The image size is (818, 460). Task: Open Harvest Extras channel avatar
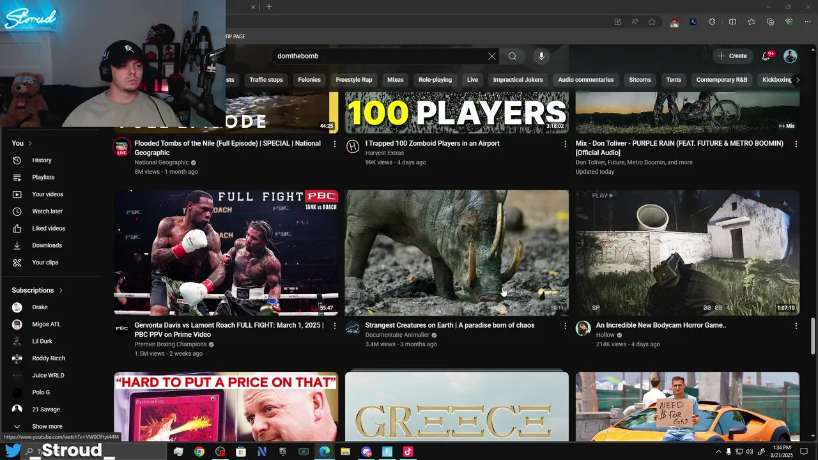(x=352, y=147)
